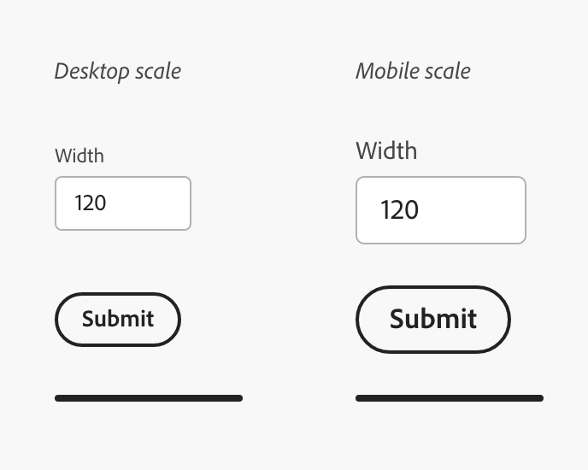Click empty space right of 120 in mobile field
The width and height of the screenshot is (588, 470).
point(479,210)
